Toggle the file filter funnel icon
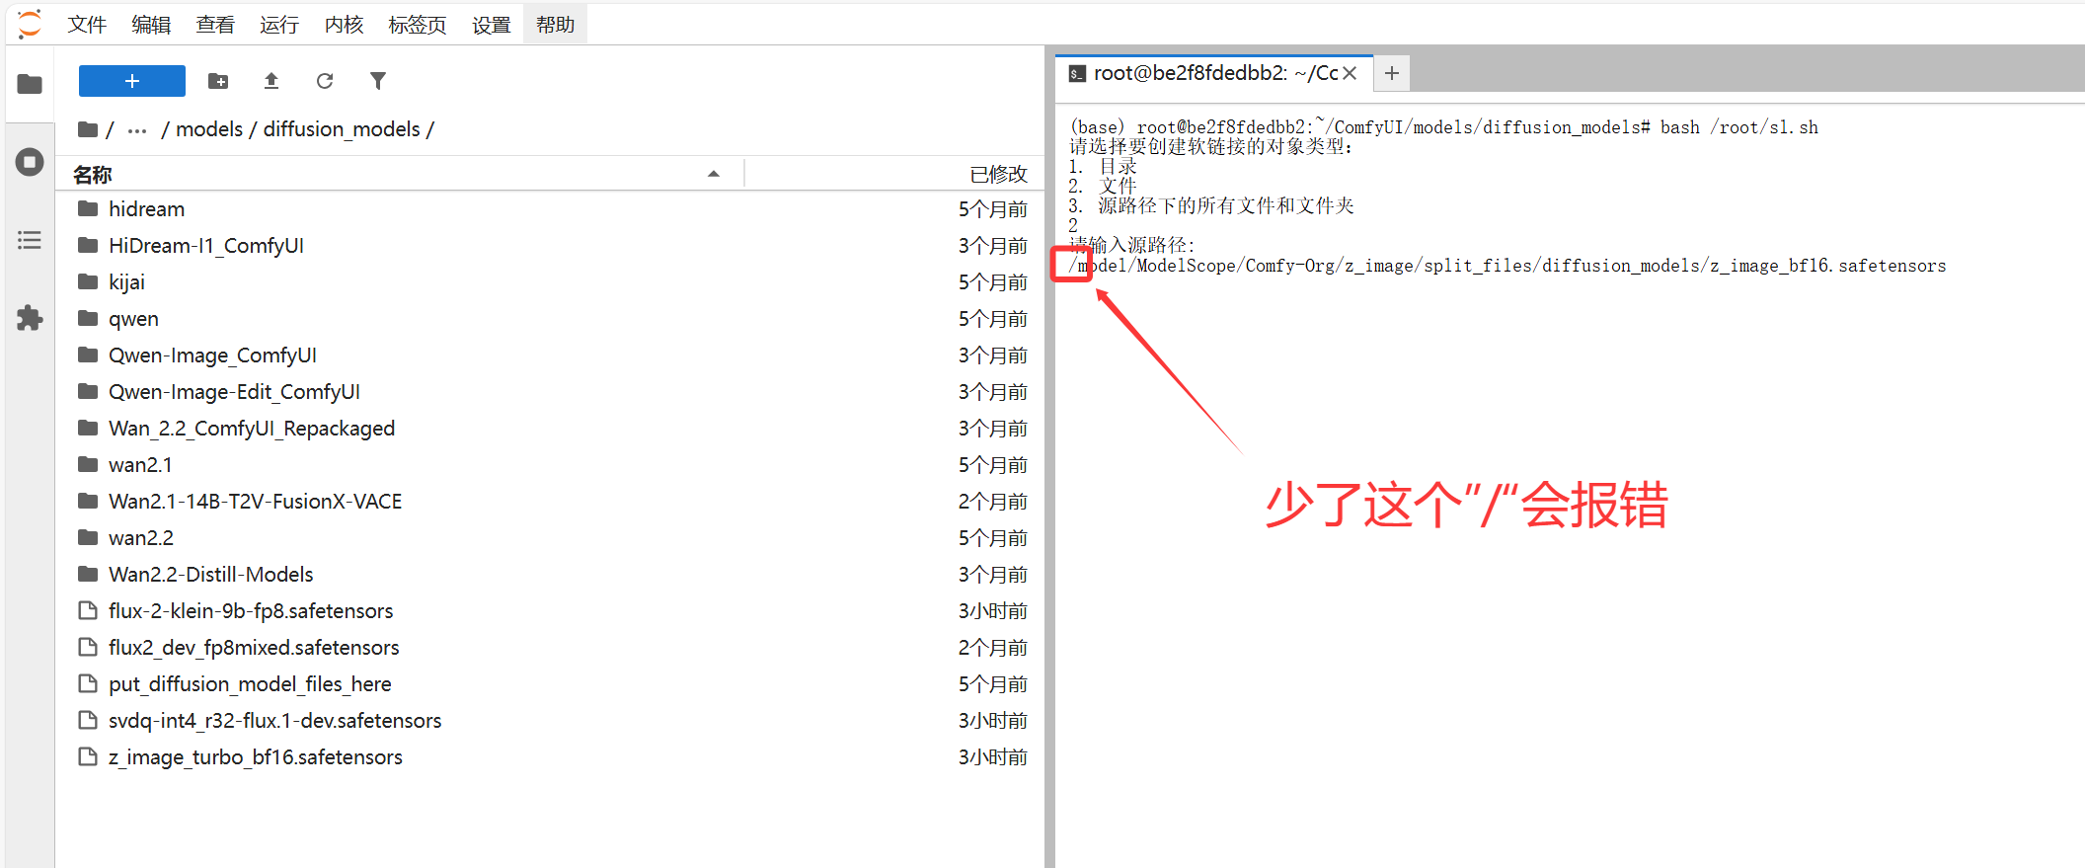 pos(378,81)
